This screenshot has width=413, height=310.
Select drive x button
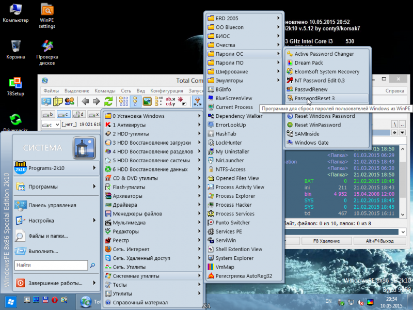pyautogui.click(x=94, y=114)
